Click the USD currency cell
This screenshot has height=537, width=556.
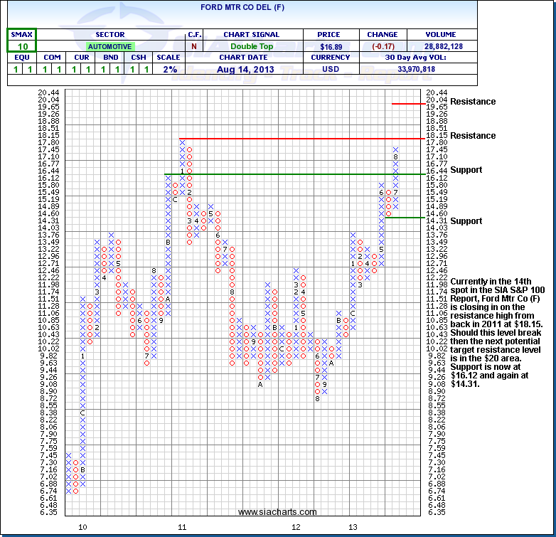pyautogui.click(x=331, y=69)
